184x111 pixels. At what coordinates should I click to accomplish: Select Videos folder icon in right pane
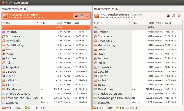point(95,76)
